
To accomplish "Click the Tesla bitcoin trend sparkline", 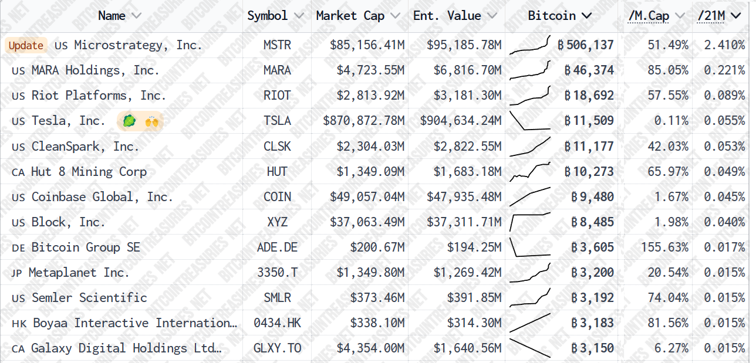I will pos(530,121).
